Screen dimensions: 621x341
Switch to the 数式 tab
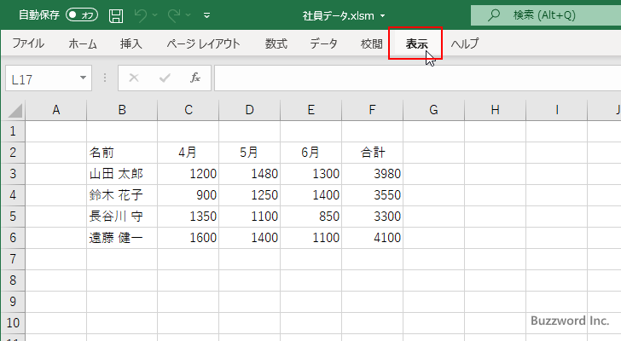[x=276, y=43]
